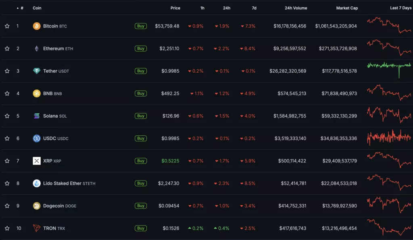Sort by the 7d change column header
413x240 pixels.
click(x=253, y=8)
